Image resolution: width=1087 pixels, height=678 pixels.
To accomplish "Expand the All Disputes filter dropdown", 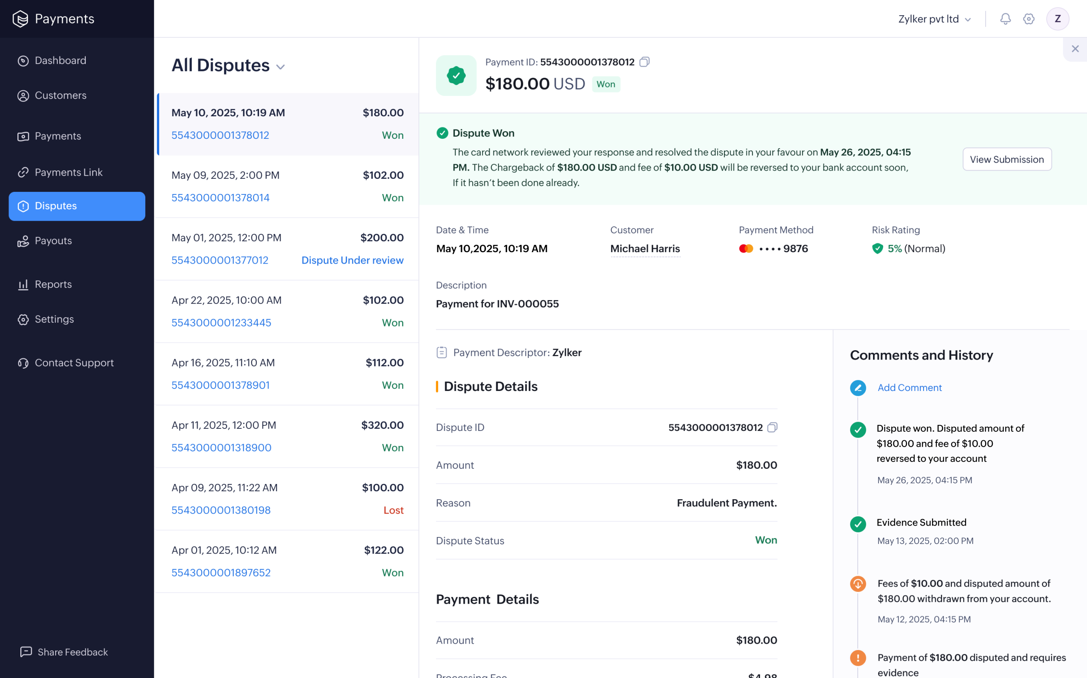I will (281, 67).
